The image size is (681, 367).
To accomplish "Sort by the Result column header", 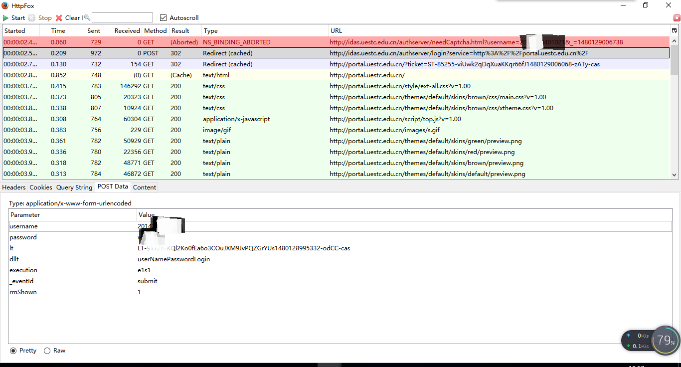I will [x=185, y=30].
